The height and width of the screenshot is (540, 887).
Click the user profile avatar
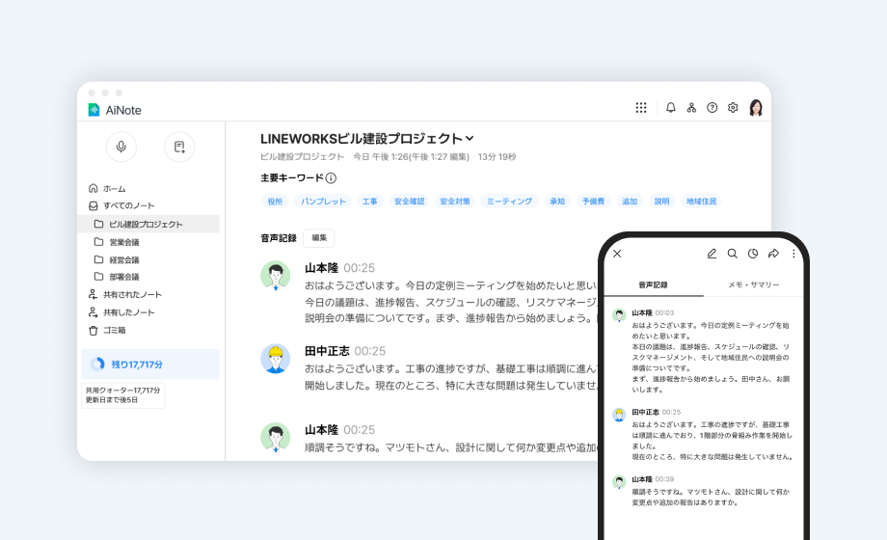pos(756,108)
